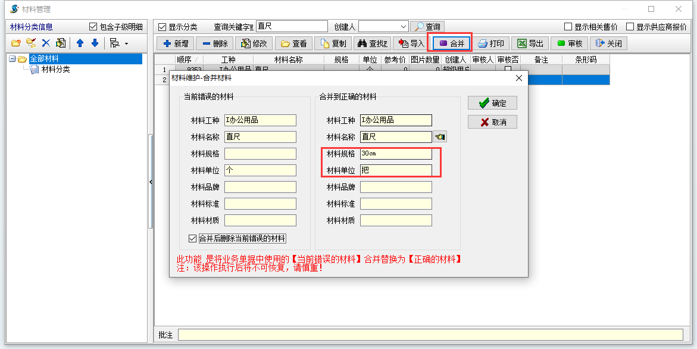Click correct material 材料标准 field

coord(396,204)
